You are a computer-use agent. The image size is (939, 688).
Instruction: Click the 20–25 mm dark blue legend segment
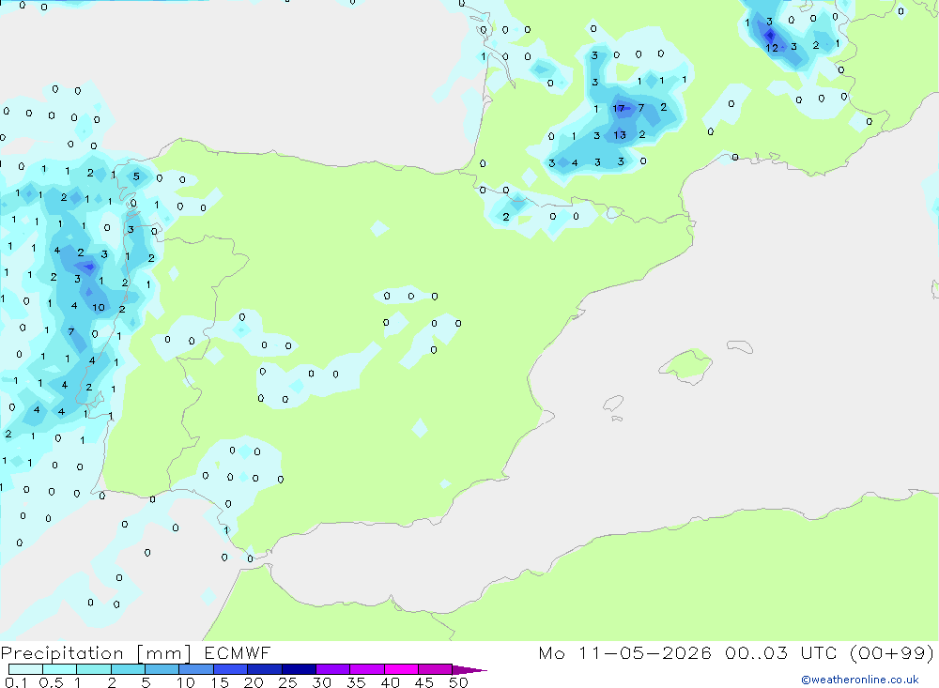(265, 669)
